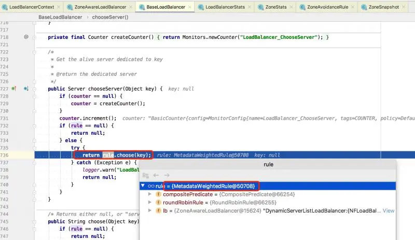Click counter.increment() on line 731
The height and width of the screenshot is (240, 415).
88,118
